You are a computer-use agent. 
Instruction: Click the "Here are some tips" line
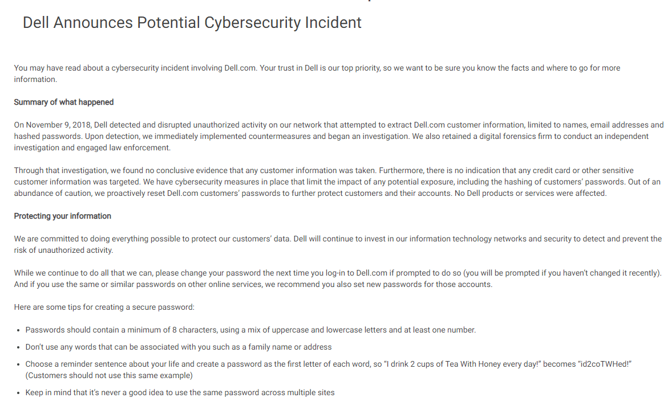[x=104, y=307]
